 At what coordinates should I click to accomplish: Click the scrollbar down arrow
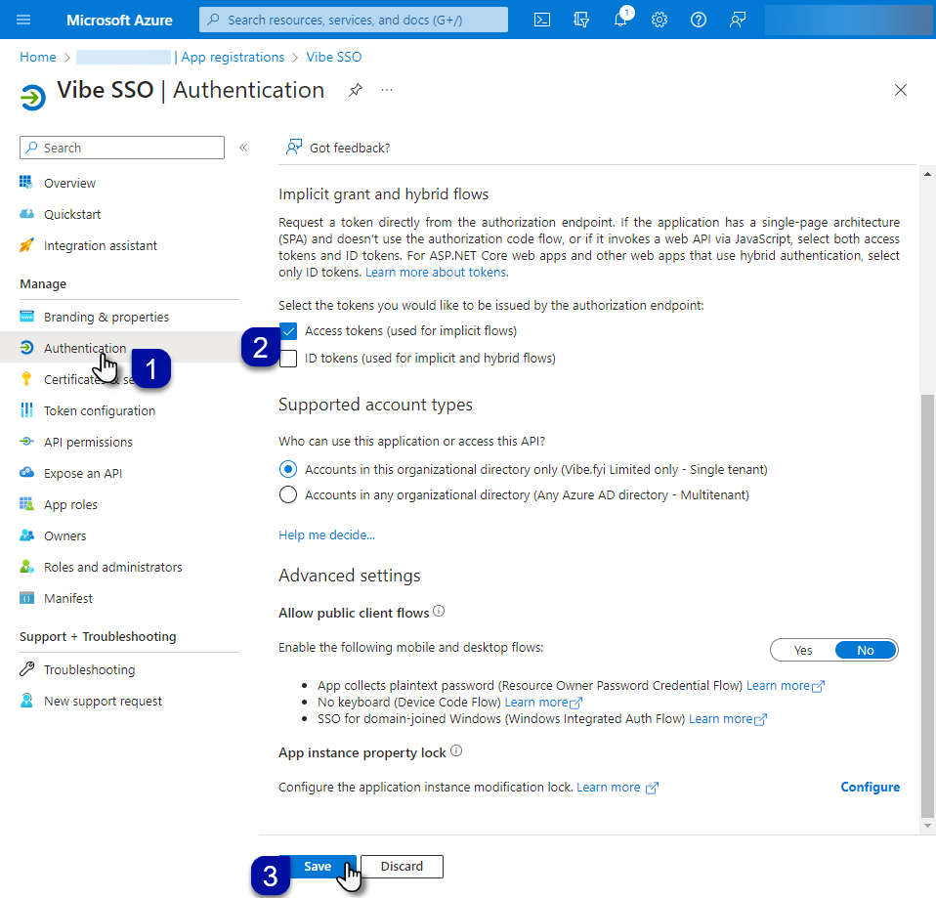(927, 826)
